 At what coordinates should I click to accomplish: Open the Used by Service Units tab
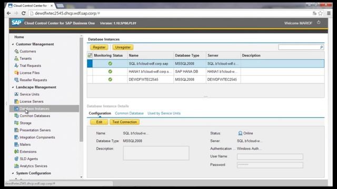point(164,113)
